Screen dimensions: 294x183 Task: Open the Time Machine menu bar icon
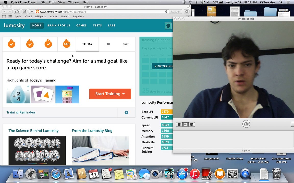coord(190,2)
